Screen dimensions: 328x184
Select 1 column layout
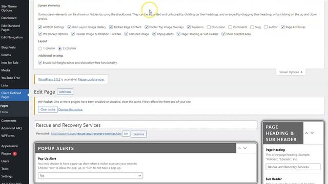pos(40,49)
